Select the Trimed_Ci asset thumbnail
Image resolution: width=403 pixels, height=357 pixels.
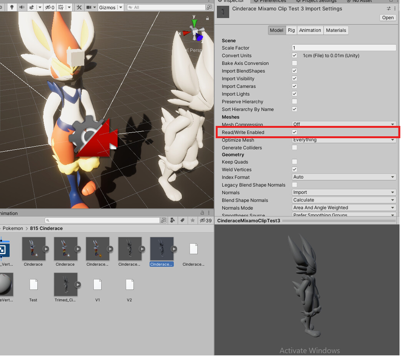(x=65, y=284)
